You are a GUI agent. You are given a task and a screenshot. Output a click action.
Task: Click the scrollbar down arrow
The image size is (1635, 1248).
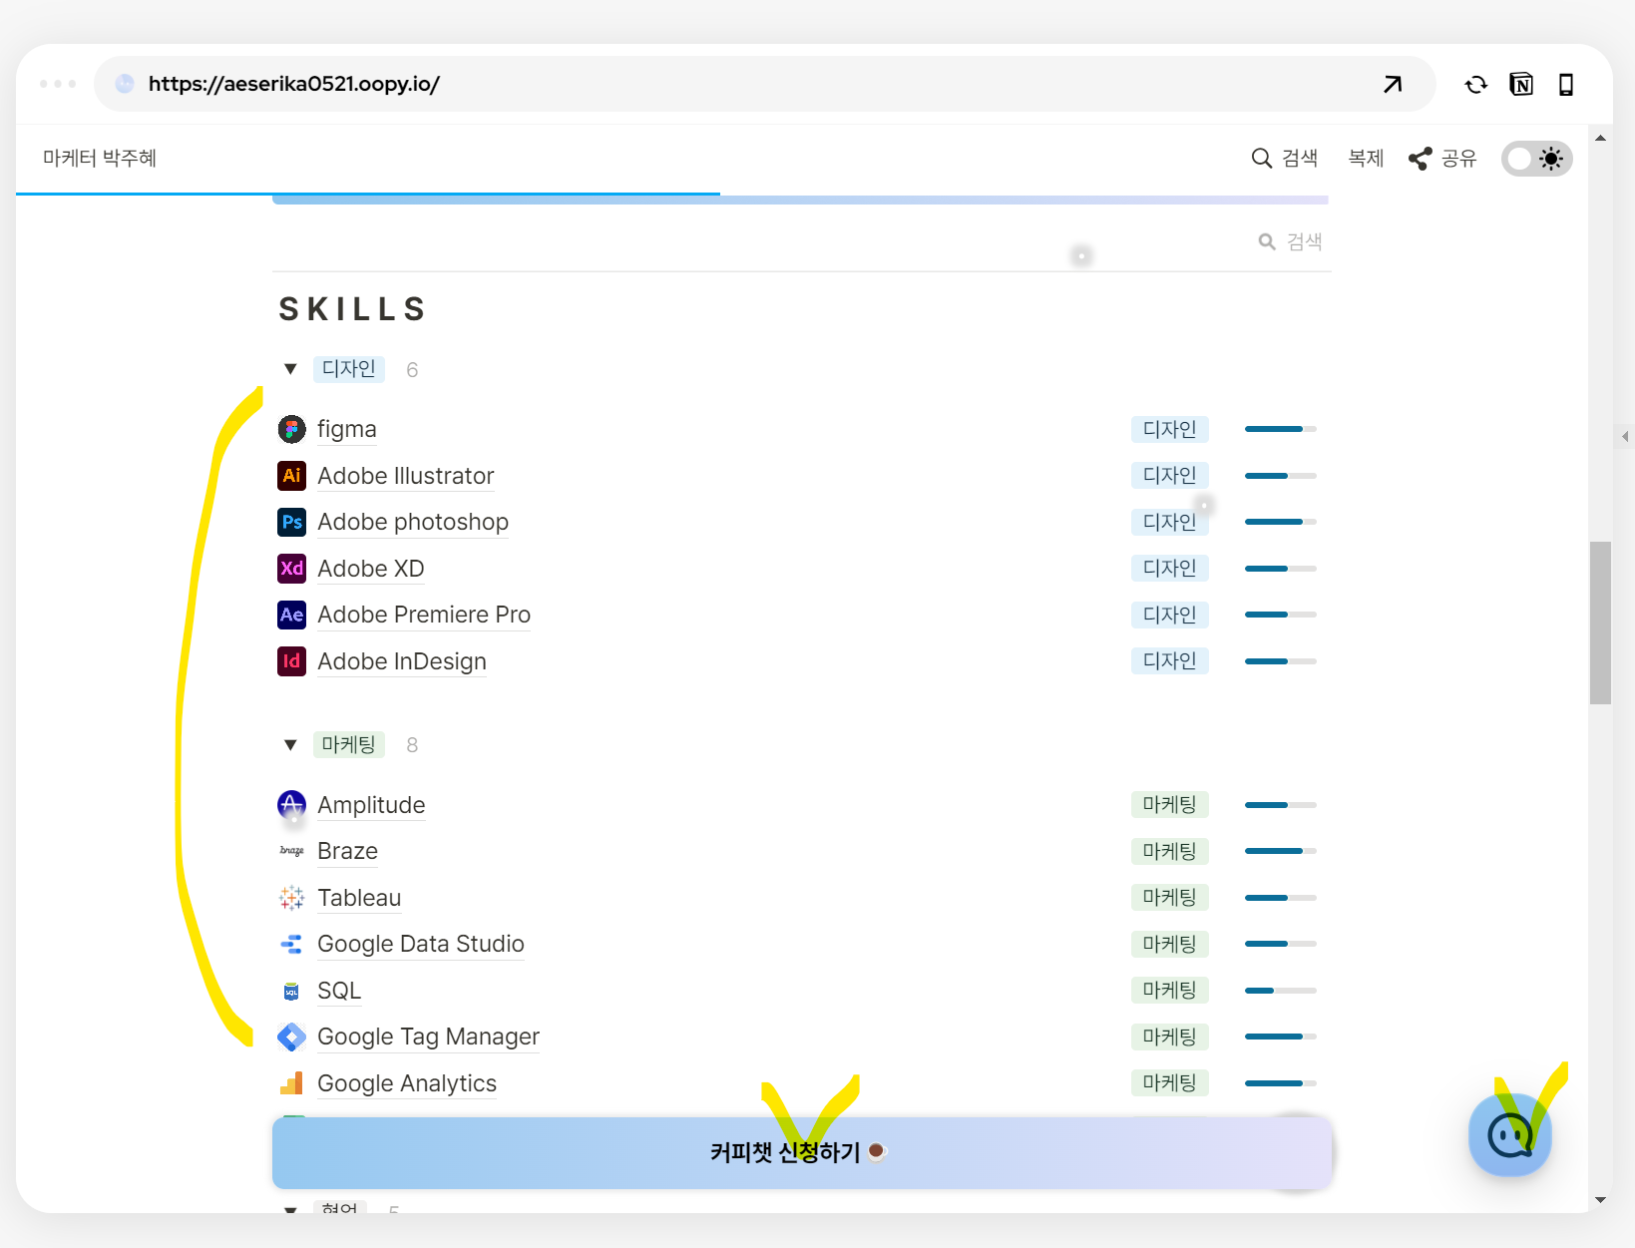point(1600,1200)
